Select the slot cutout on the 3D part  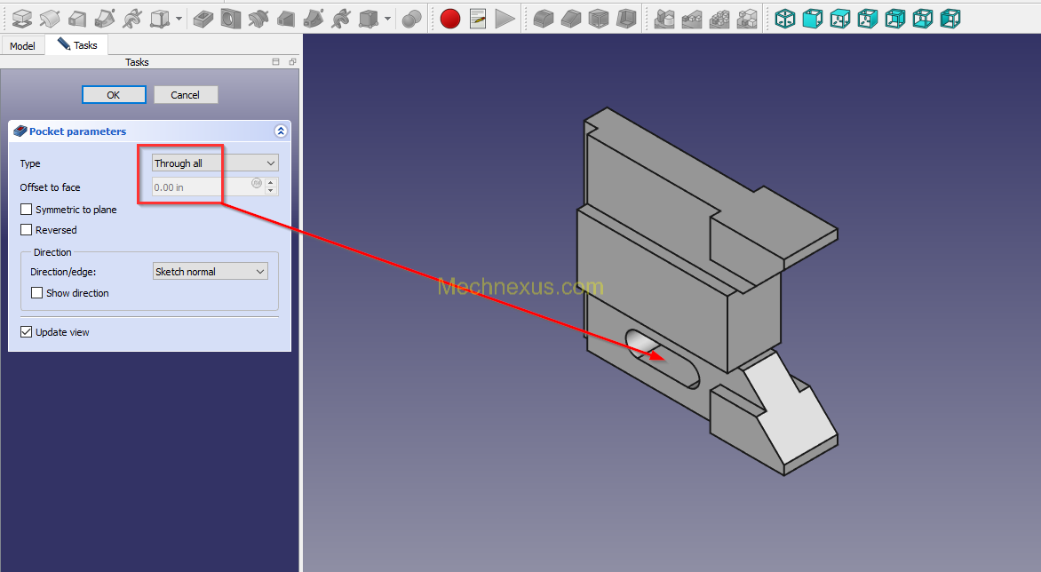click(663, 359)
